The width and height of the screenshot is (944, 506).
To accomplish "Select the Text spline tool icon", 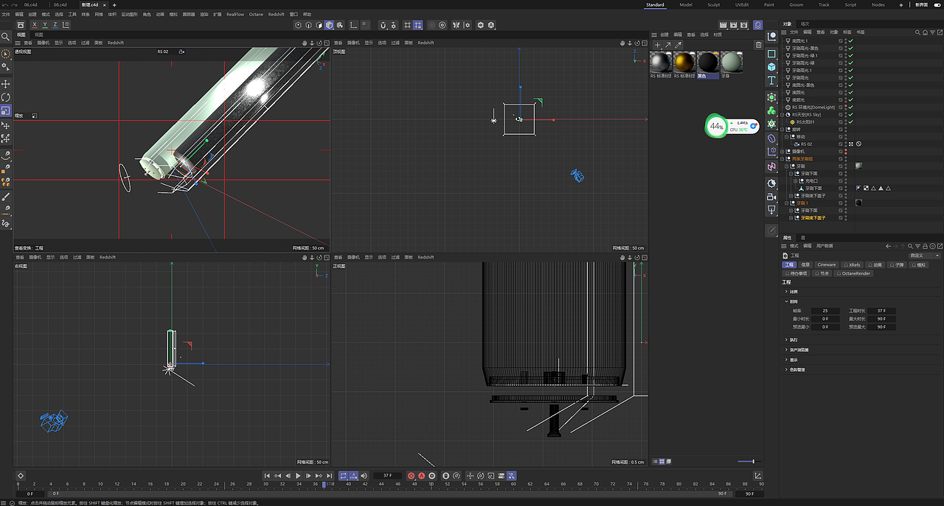I will point(771,80).
